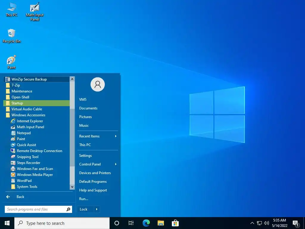The width and height of the screenshot is (305, 229).
Task: Open the notification center icon
Action: tap(295, 223)
